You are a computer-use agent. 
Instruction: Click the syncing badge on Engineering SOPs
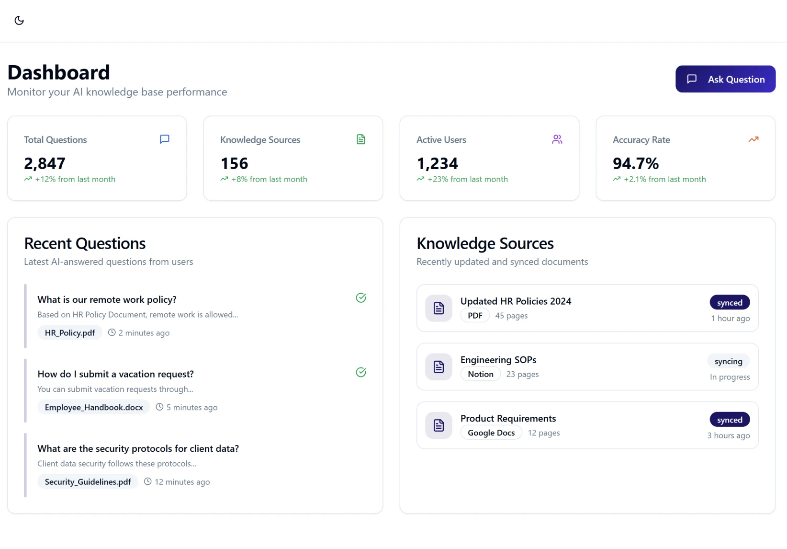tap(728, 361)
